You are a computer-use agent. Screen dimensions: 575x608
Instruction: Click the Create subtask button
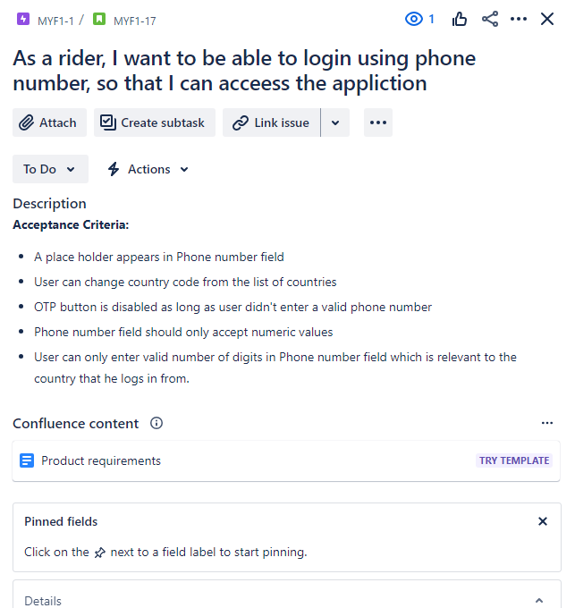tap(155, 122)
